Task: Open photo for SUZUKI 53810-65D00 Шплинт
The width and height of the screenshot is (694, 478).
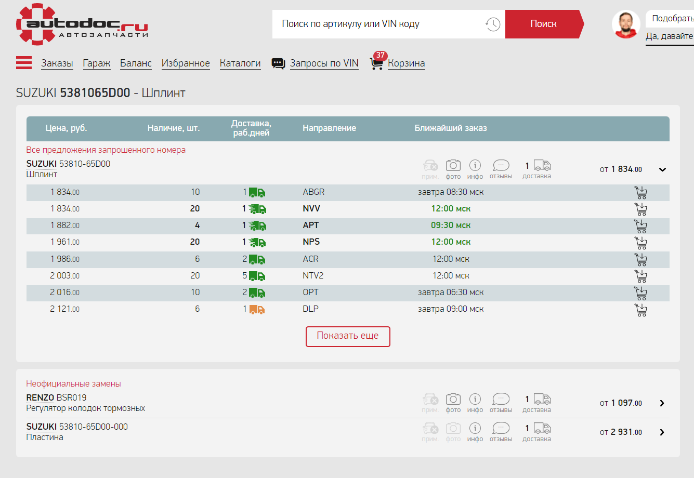Action: (x=453, y=169)
